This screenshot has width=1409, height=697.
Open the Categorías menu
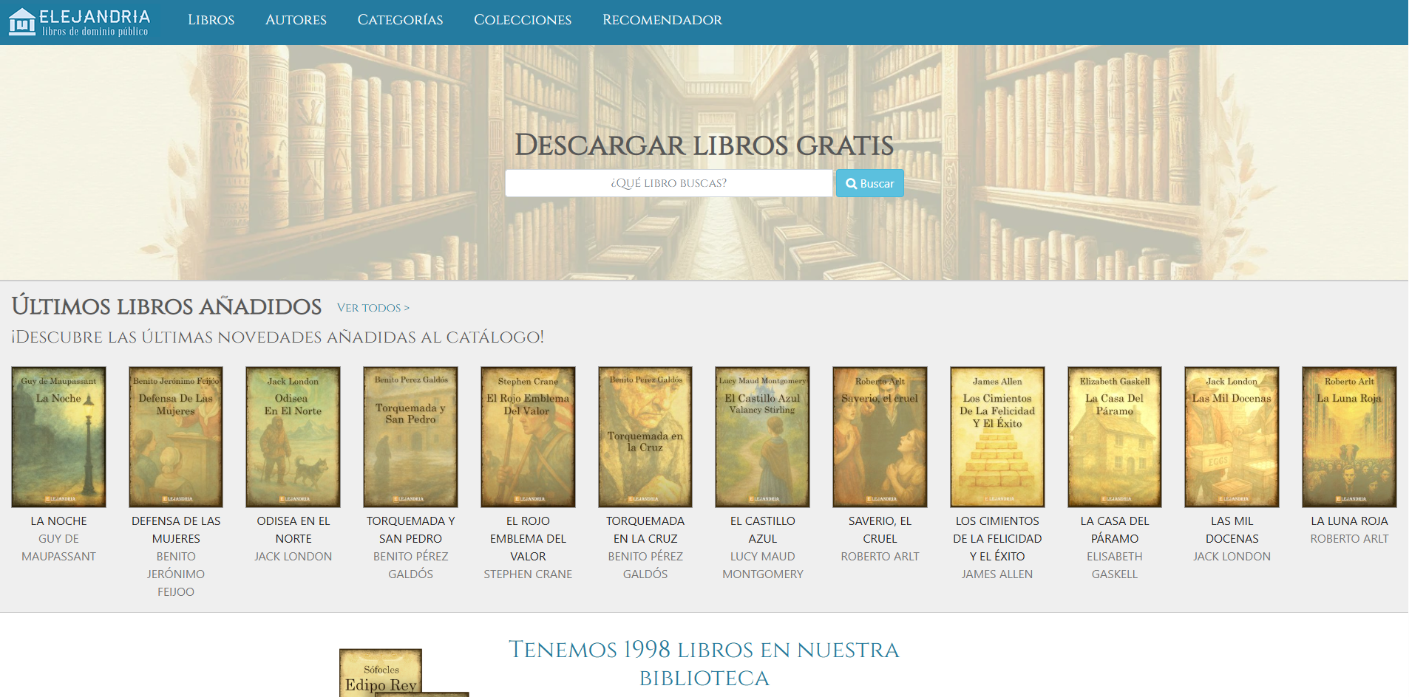click(400, 20)
